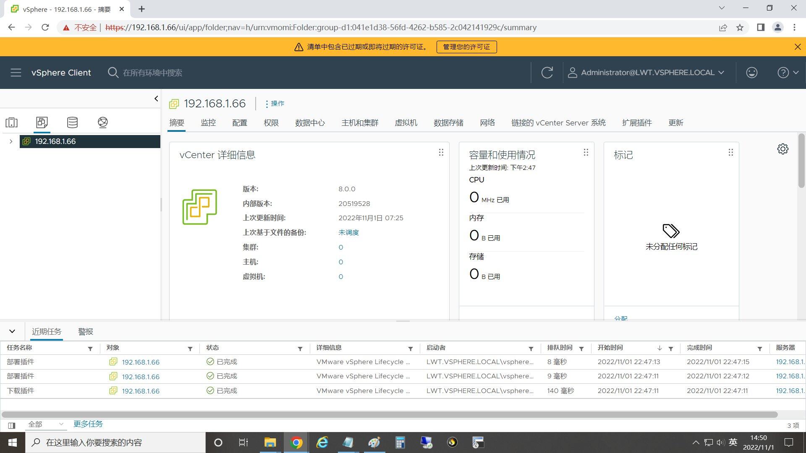
Task: Open the 数据存储 tab
Action: tap(448, 123)
